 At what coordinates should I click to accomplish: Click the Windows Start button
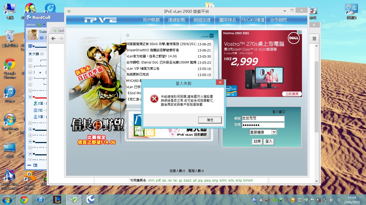click(7, 200)
